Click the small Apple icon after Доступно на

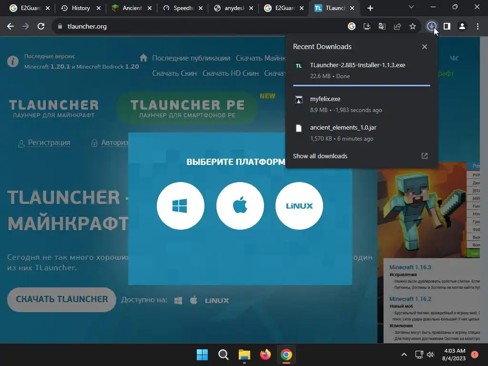193,300
